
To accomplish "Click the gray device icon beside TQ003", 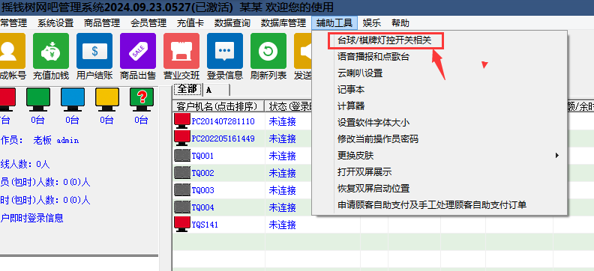I will click(x=182, y=190).
